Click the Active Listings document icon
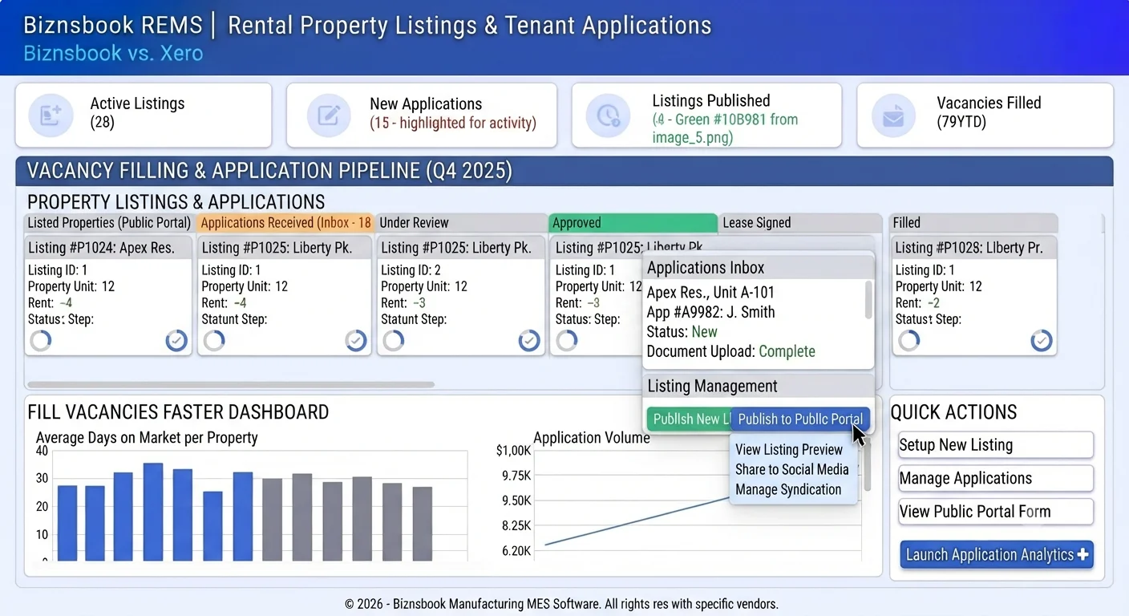This screenshot has height=616, width=1129. [51, 115]
